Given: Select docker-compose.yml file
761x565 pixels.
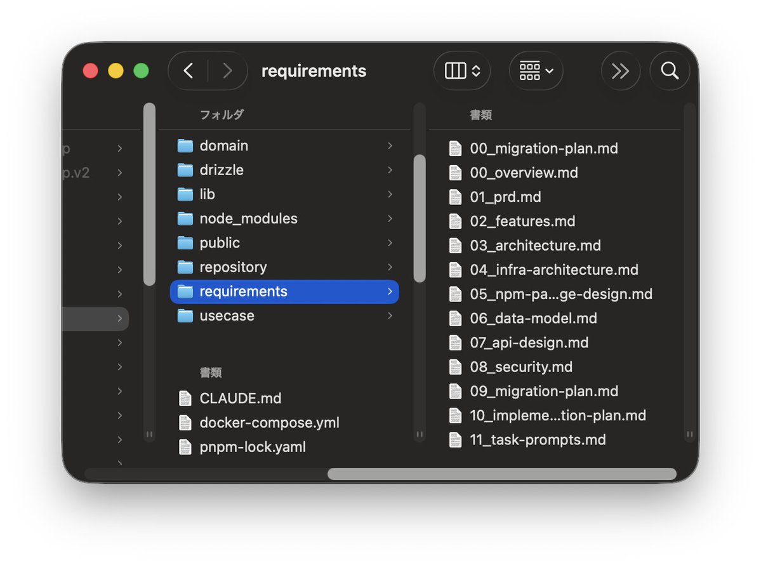Looking at the screenshot, I should pyautogui.click(x=284, y=422).
